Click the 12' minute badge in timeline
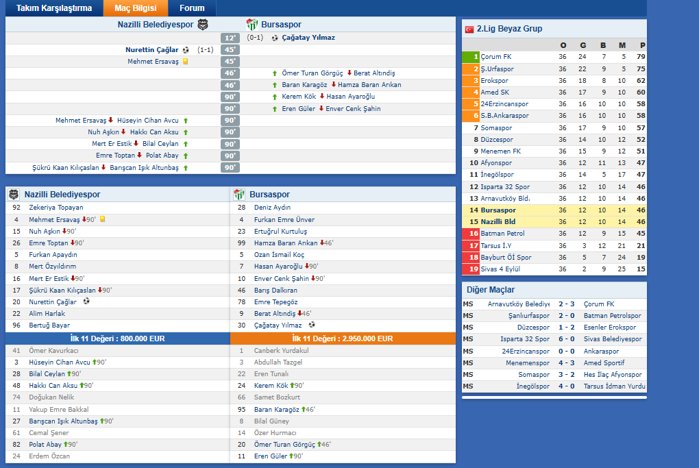The height and width of the screenshot is (468, 699). 230,38
